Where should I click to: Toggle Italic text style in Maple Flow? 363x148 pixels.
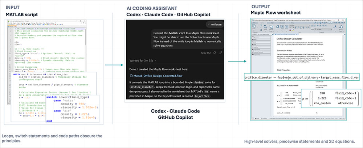pyautogui.click(x=298, y=28)
